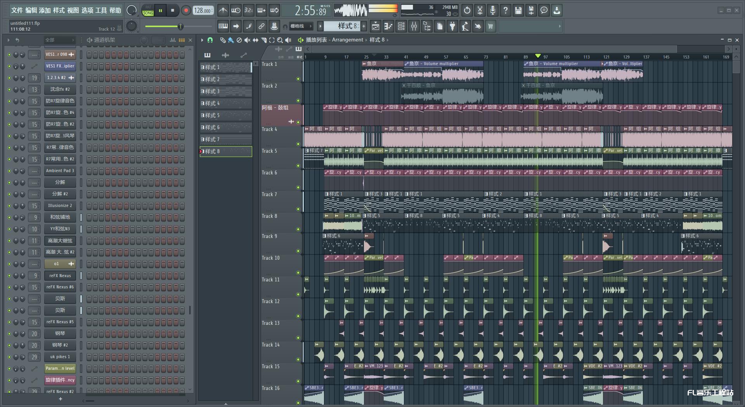Select the Draw pencil tool in playlist
This screenshot has width=745, height=407.
[x=223, y=40]
